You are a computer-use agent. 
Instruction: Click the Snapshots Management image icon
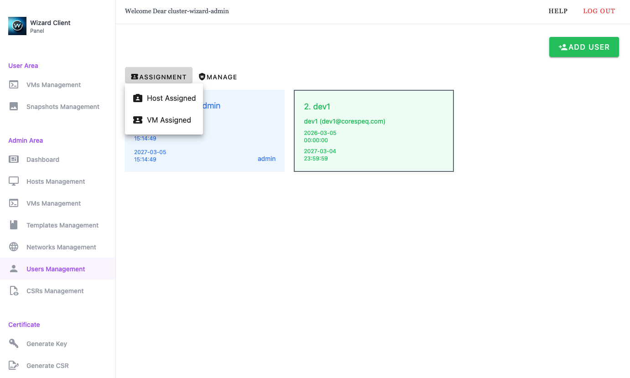click(14, 107)
